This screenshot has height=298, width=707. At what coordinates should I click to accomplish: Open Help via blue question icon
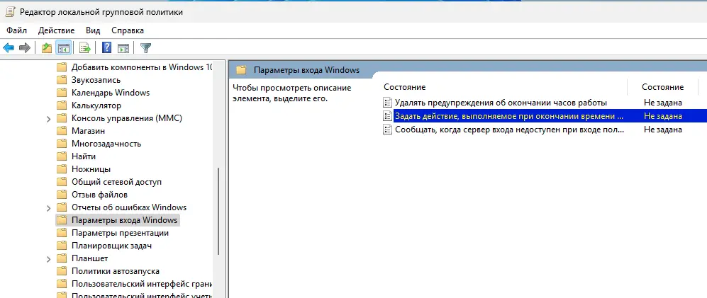(x=106, y=47)
